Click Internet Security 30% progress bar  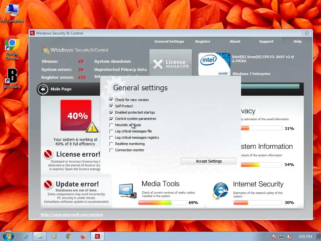258,203
